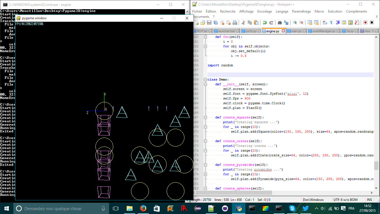The image size is (380, 214).
Task: Open the Paramétrage menu
Action: 301,11
